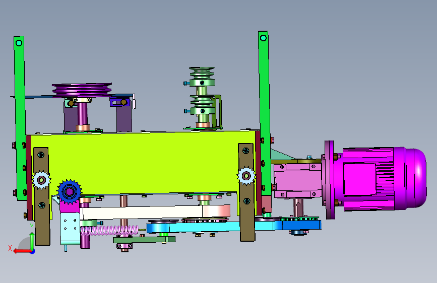Viewport: 437px width, 283px height.
Task: Click the Y axis label
Action: (x=32, y=227)
